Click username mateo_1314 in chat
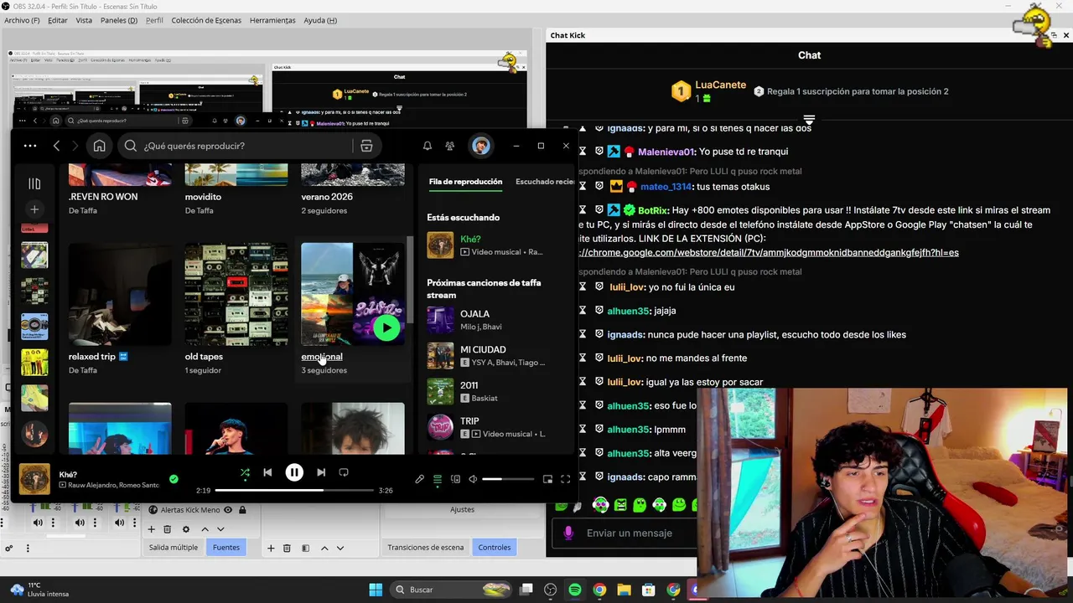The width and height of the screenshot is (1073, 603). click(666, 187)
